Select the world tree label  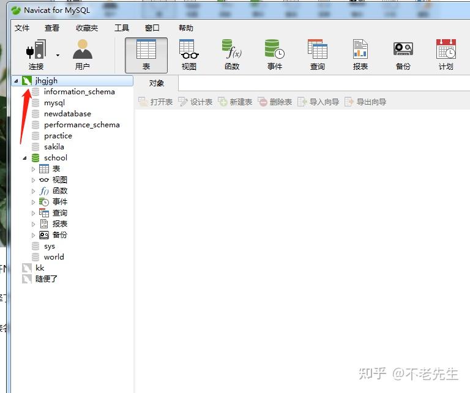coord(54,257)
